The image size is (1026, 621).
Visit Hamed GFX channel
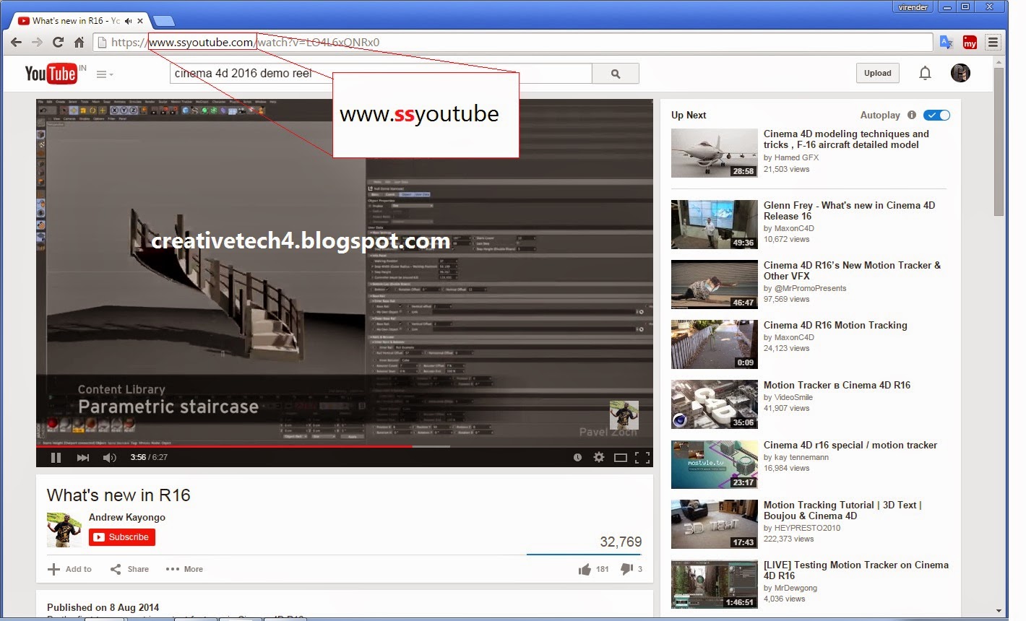click(796, 157)
